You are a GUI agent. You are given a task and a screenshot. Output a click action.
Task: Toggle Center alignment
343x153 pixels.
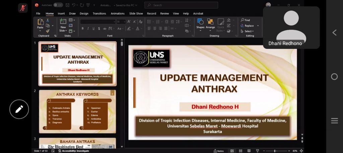(155, 28)
